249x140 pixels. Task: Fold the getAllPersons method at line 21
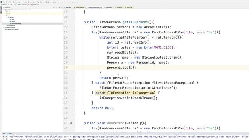click(x=75, y=22)
